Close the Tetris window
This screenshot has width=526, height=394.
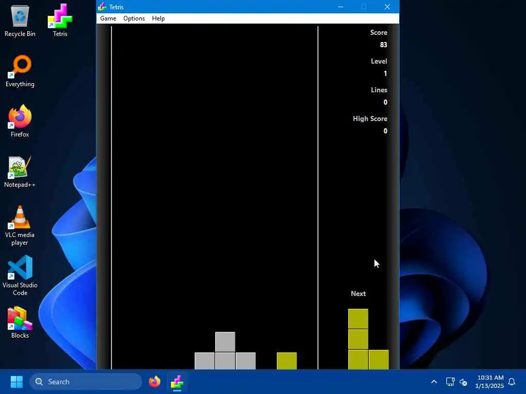point(387,7)
